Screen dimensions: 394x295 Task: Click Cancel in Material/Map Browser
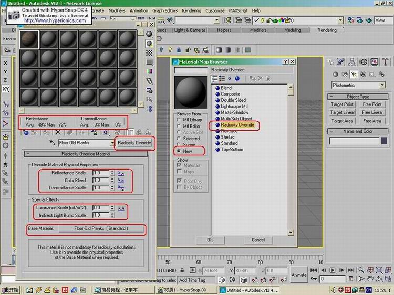tap(258, 240)
